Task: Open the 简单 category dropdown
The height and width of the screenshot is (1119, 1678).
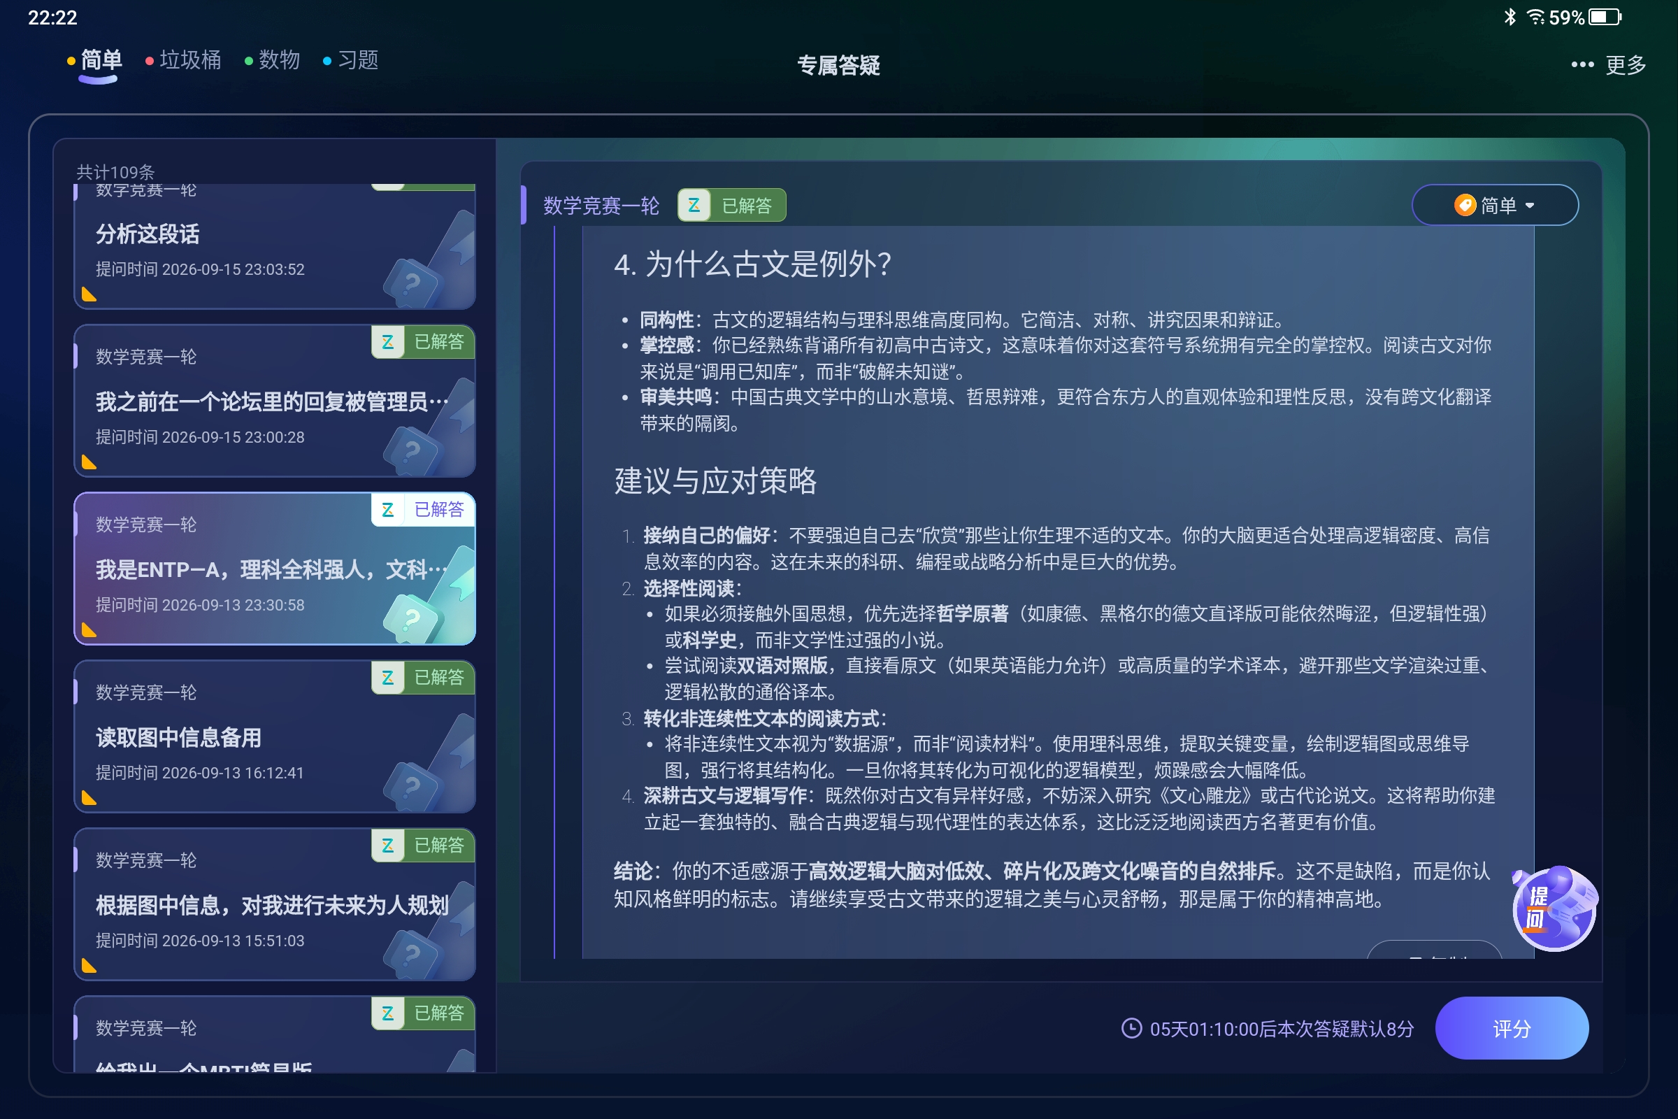Action: [1495, 206]
